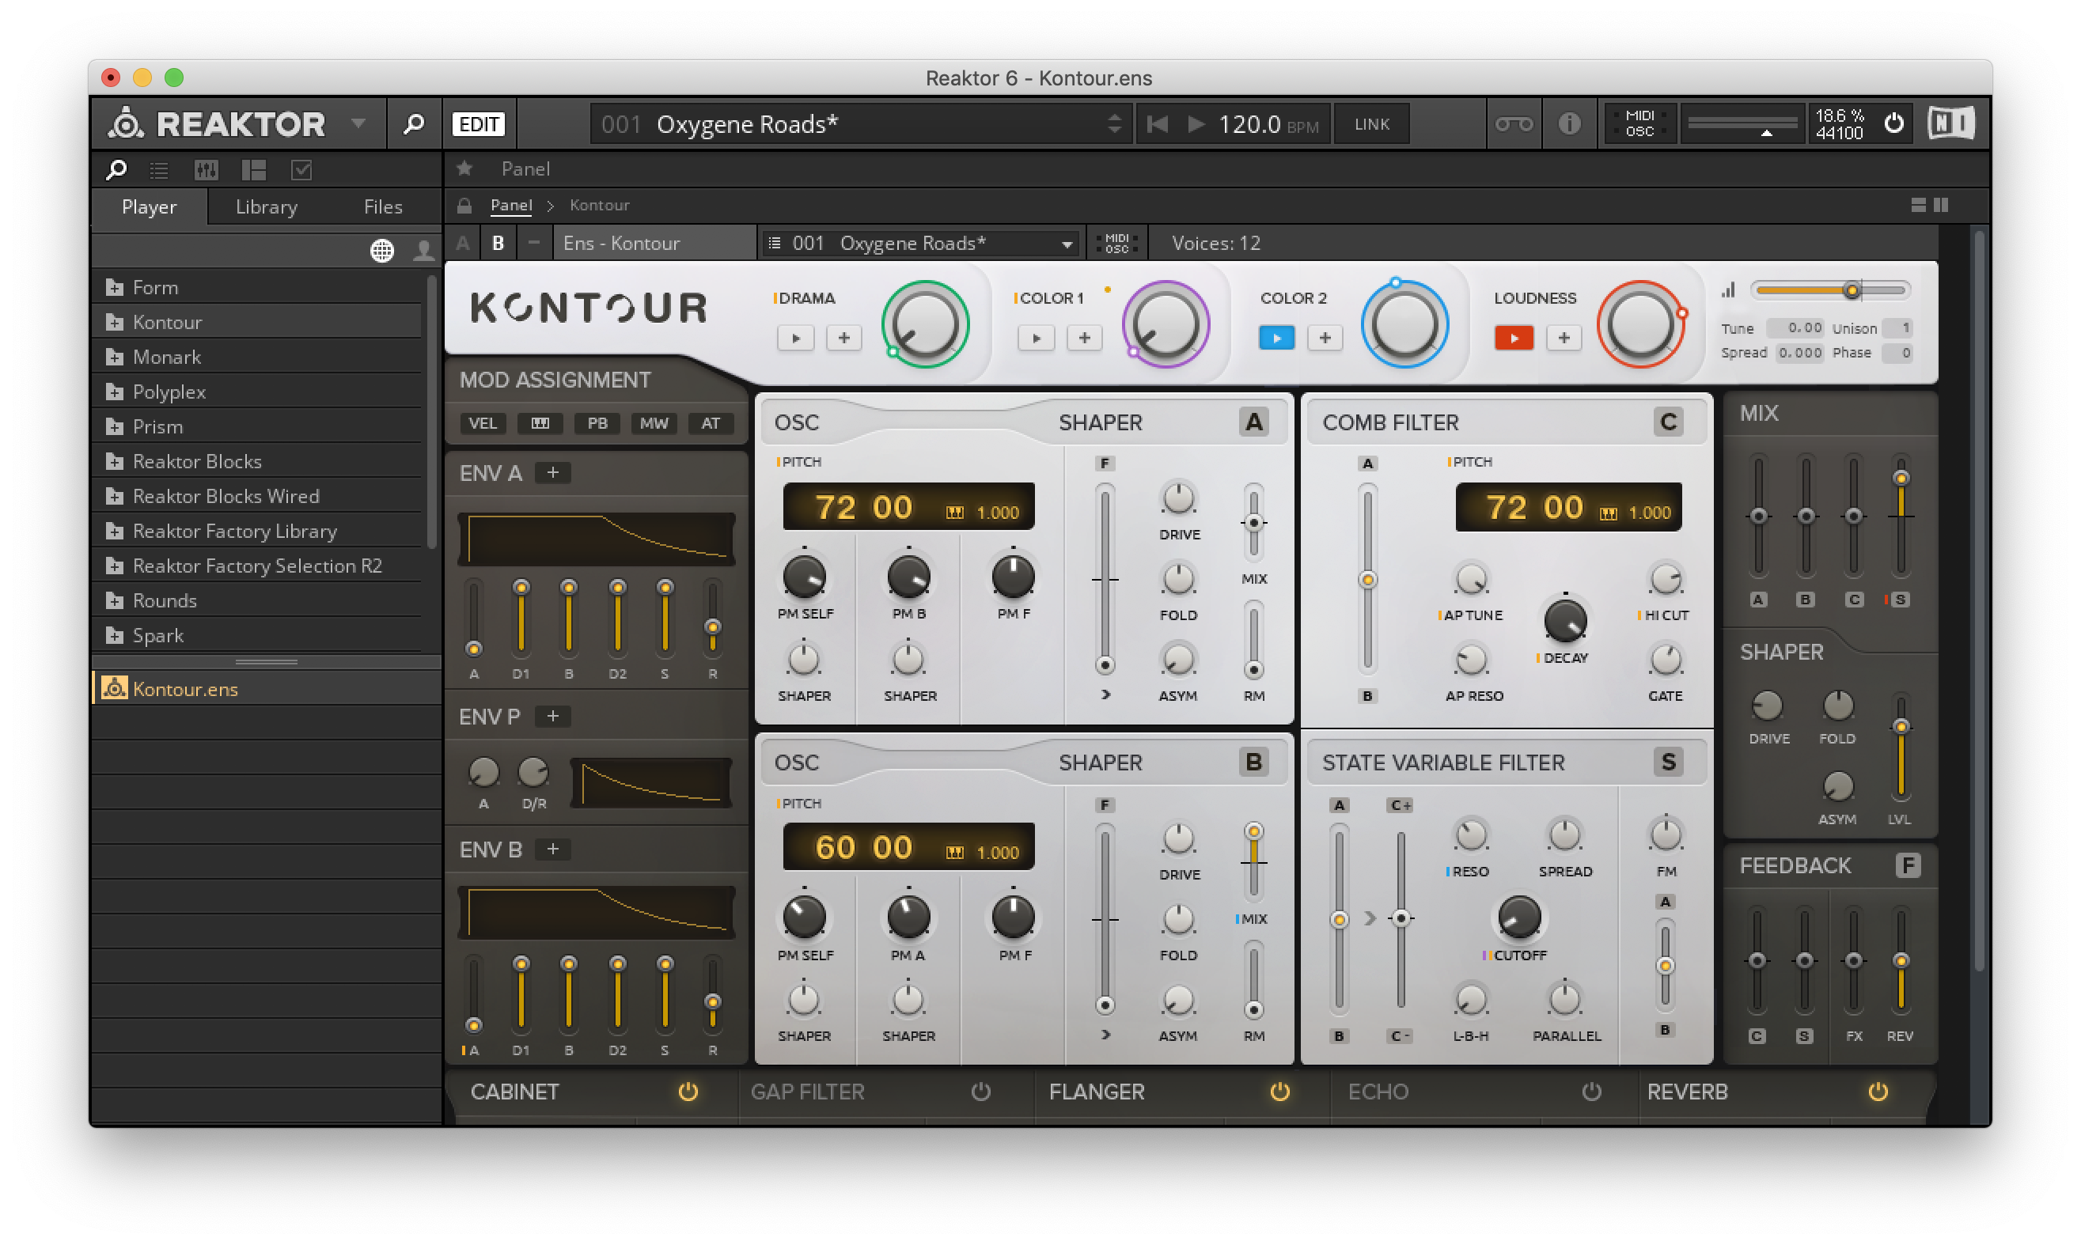The width and height of the screenshot is (2081, 1245).
Task: Enable the GAP FILTER power button
Action: click(x=981, y=1092)
